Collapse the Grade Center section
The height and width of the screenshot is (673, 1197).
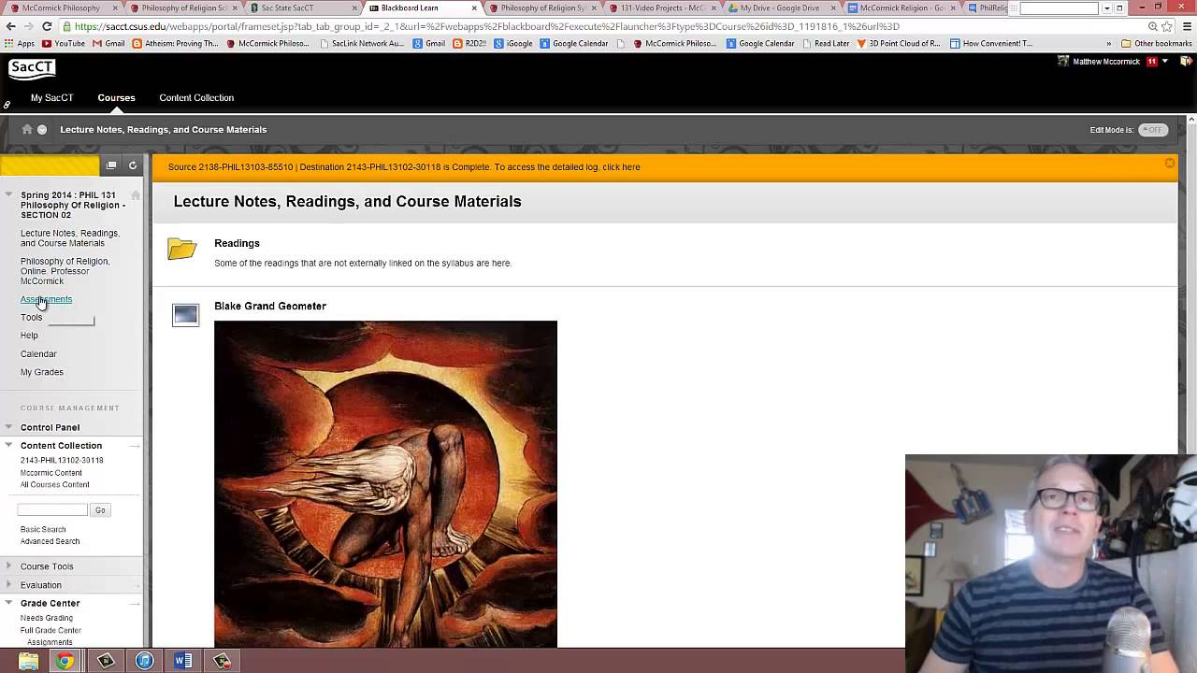pyautogui.click(x=8, y=603)
